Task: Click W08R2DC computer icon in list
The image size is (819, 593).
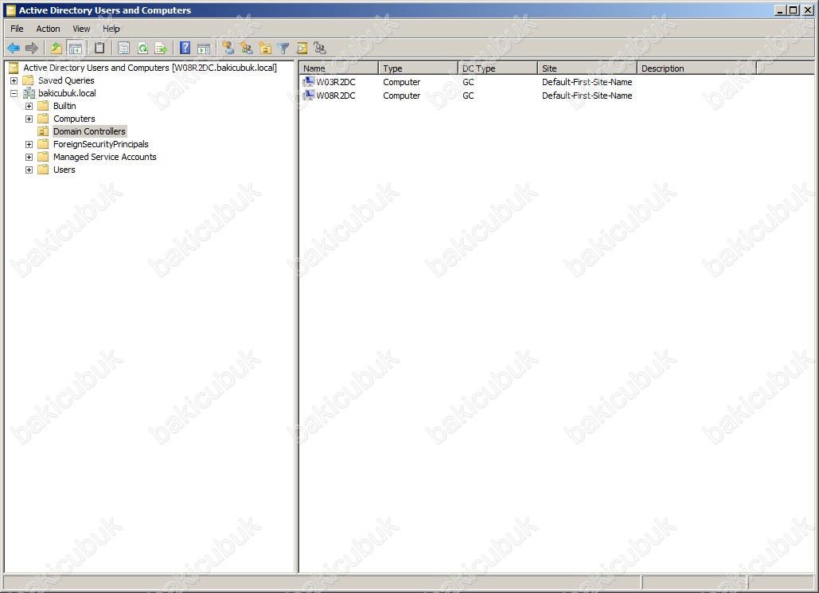Action: pyautogui.click(x=309, y=95)
